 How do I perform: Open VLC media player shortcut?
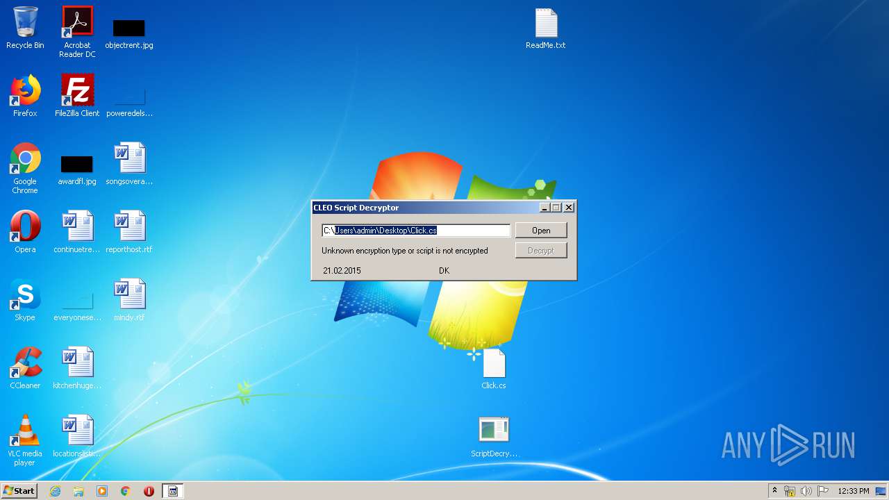(x=25, y=440)
